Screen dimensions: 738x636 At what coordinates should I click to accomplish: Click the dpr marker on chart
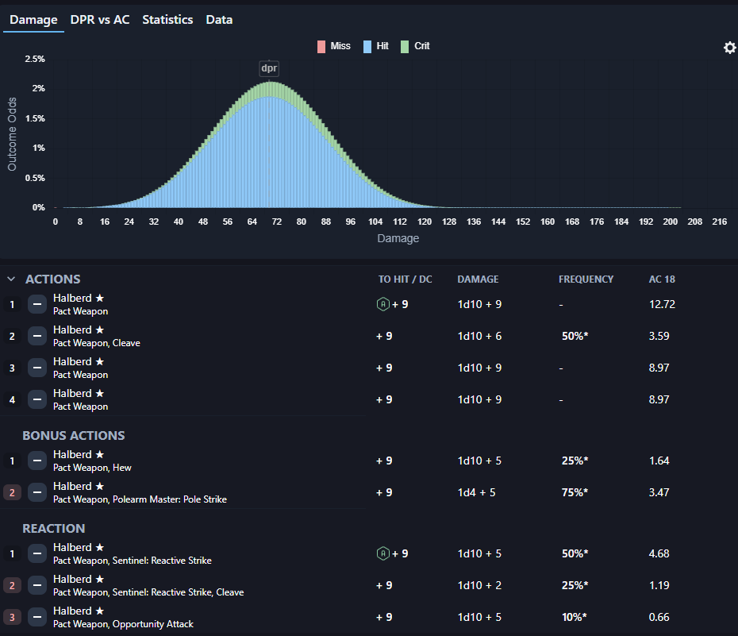click(269, 68)
